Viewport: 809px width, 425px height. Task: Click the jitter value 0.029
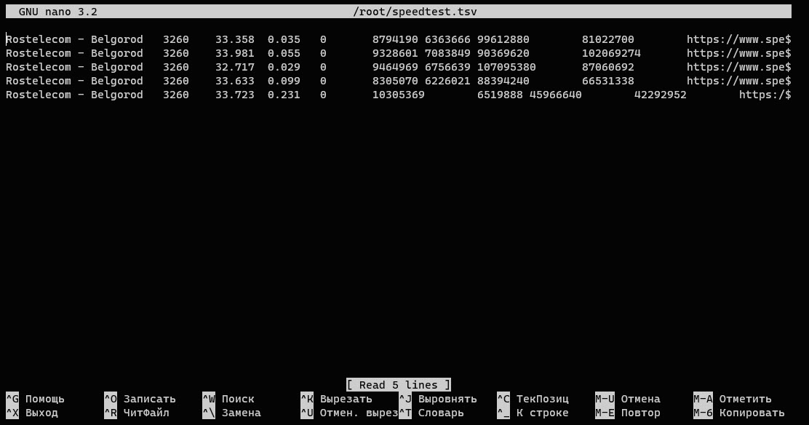(x=284, y=67)
